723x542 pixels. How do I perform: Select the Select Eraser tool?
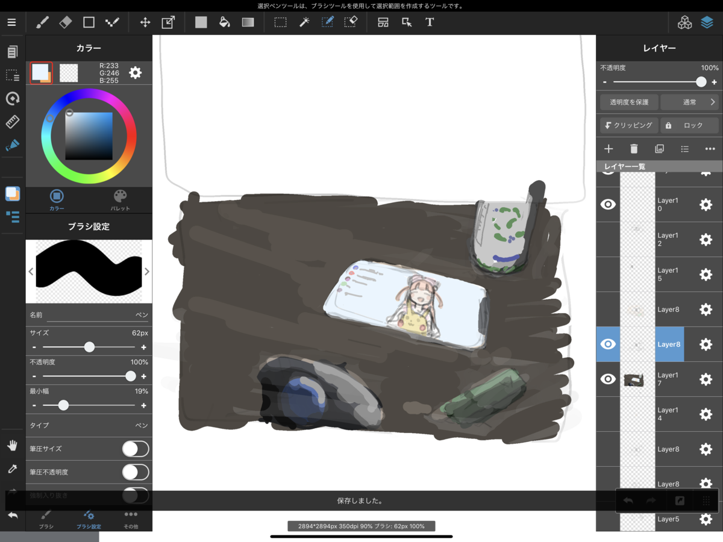pyautogui.click(x=351, y=22)
